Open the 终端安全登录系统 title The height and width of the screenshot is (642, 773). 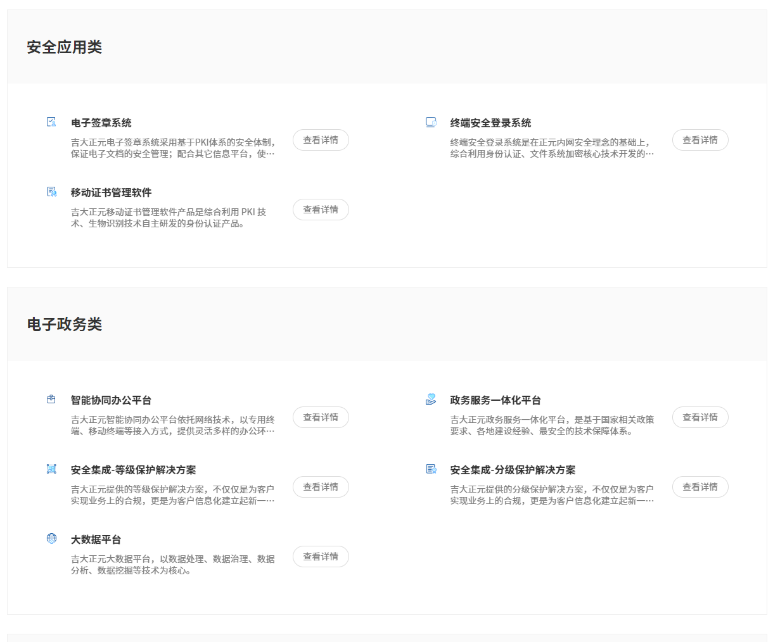tap(491, 123)
